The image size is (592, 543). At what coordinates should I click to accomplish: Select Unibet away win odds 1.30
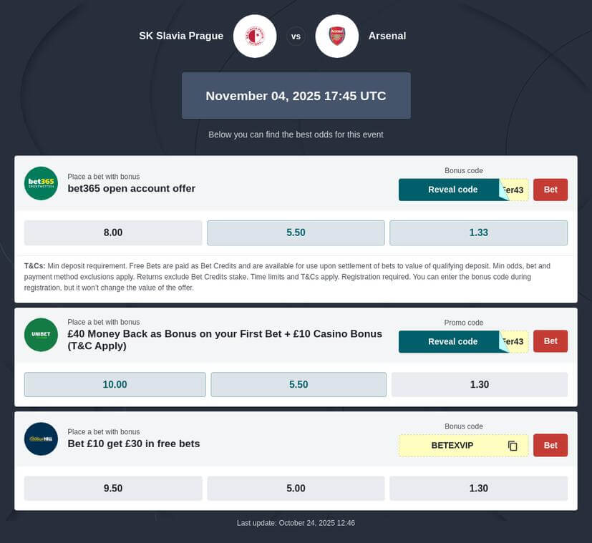(479, 384)
